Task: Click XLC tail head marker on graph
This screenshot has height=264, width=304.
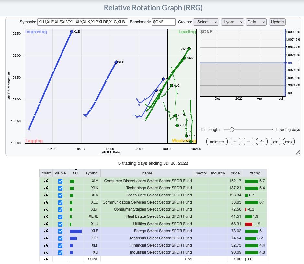Action: pyautogui.click(x=171, y=85)
